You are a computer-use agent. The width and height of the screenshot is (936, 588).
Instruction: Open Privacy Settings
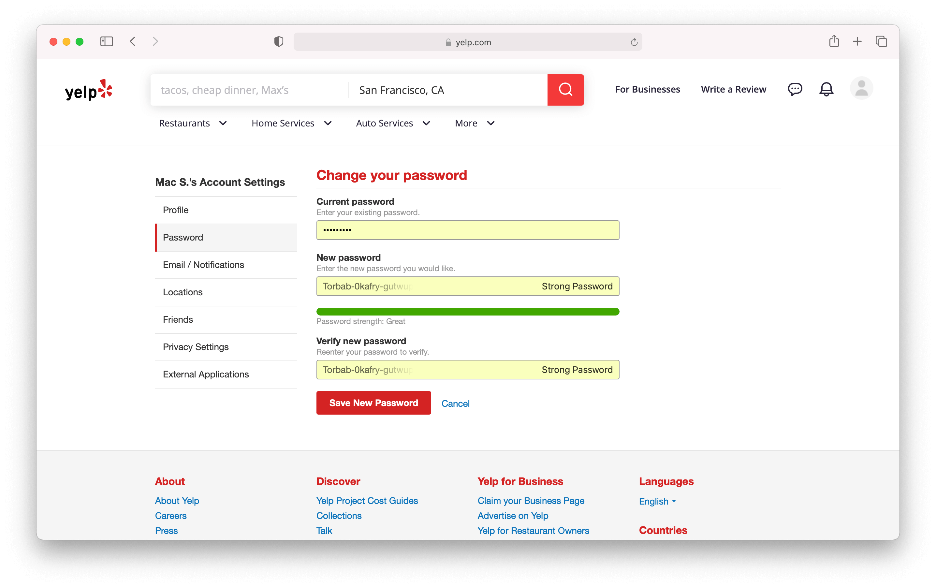(x=226, y=347)
